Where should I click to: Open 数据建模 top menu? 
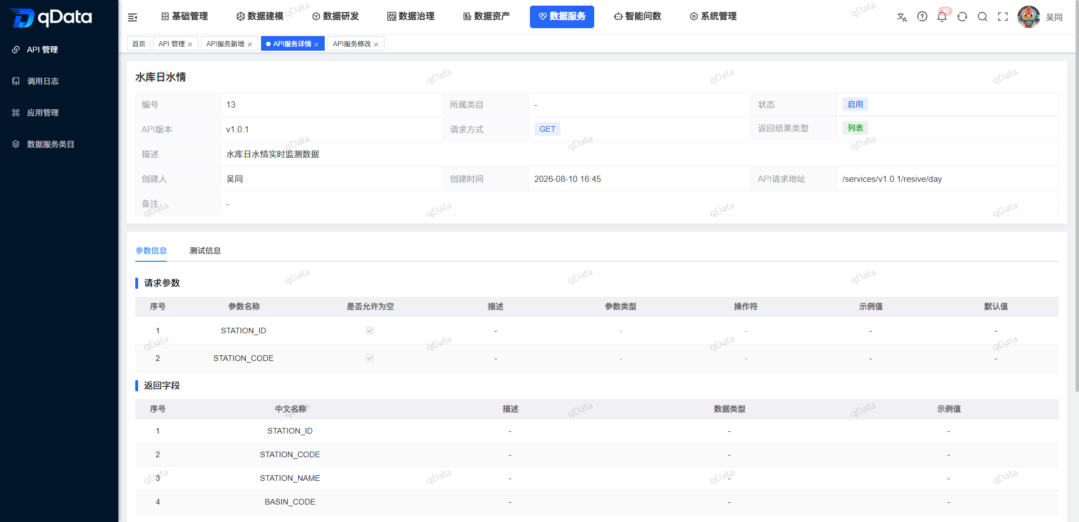click(260, 16)
